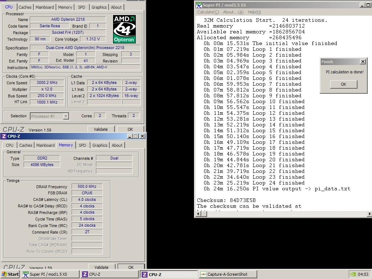
Task: Select Mainboard tab in lower CPU-Z window
Action: (x=45, y=145)
